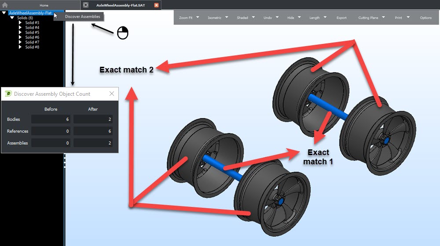Screen dimensions: 440x246
Task: Select Solid #5 in the model tree
Action: 32,33
